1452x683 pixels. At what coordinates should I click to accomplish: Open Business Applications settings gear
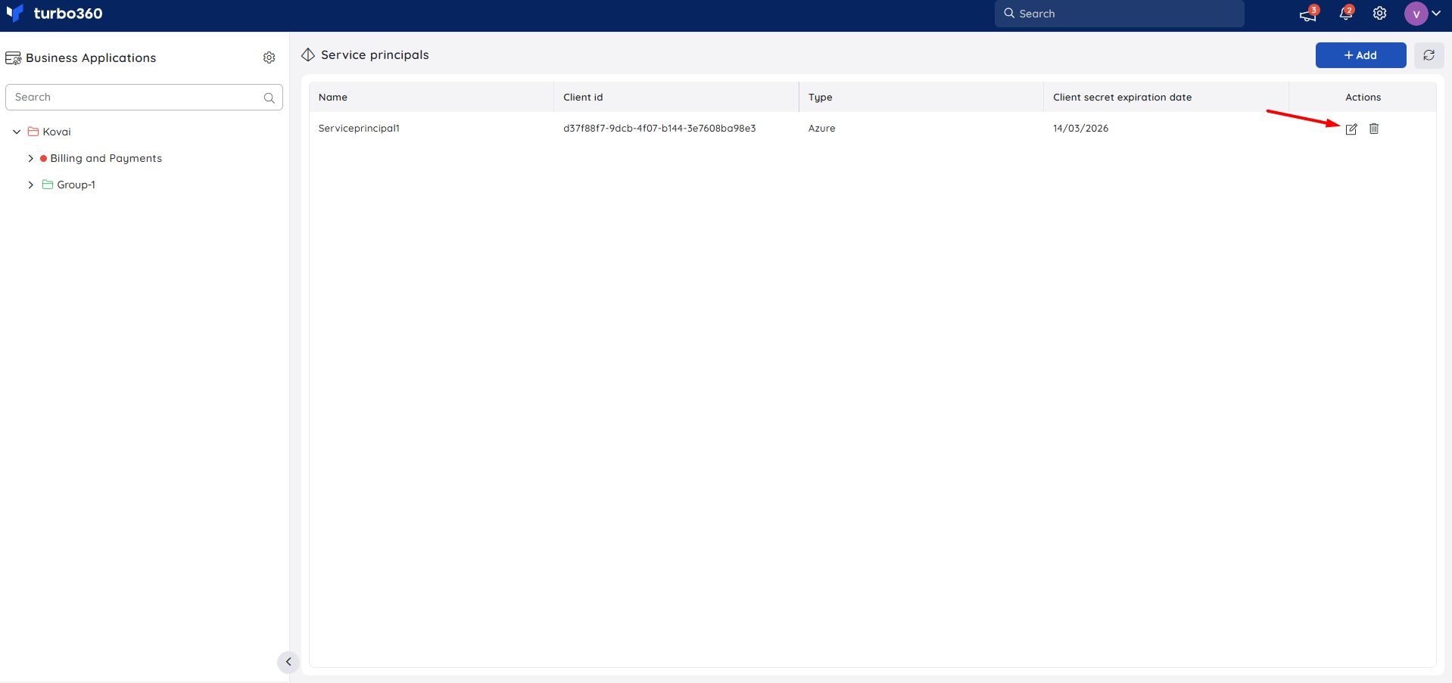[270, 57]
